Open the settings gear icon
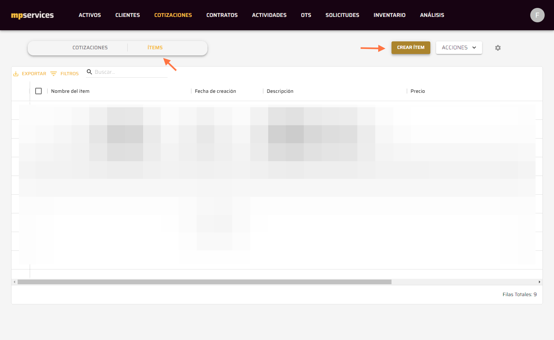This screenshot has width=554, height=340. coord(498,48)
